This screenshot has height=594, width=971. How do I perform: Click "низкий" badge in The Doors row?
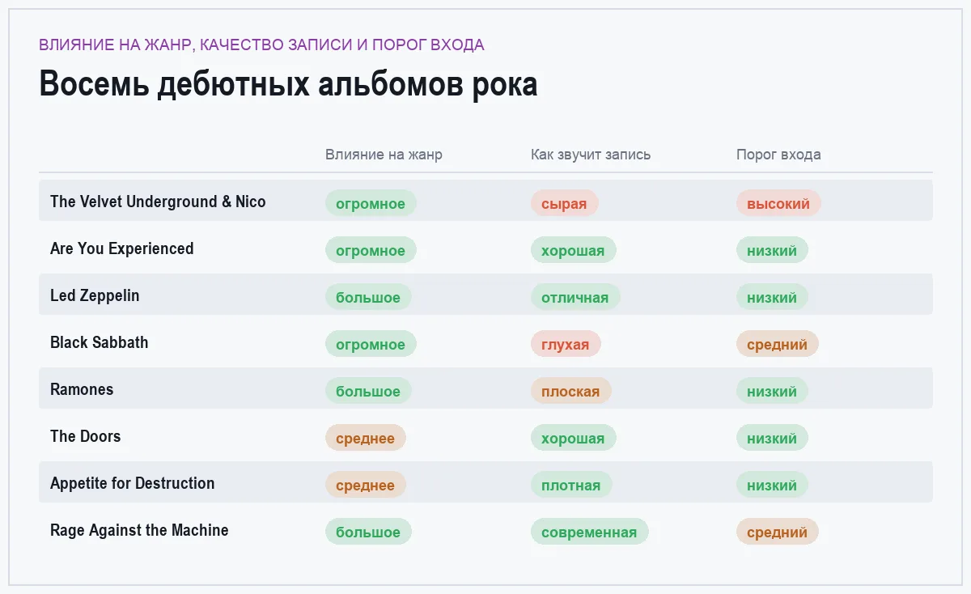[772, 438]
